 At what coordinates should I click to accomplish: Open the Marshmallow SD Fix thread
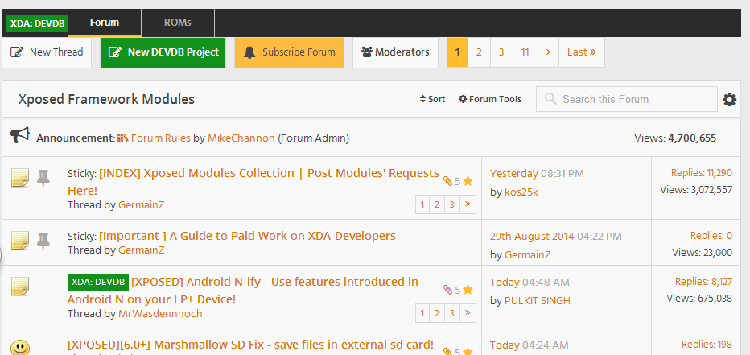coord(250,345)
